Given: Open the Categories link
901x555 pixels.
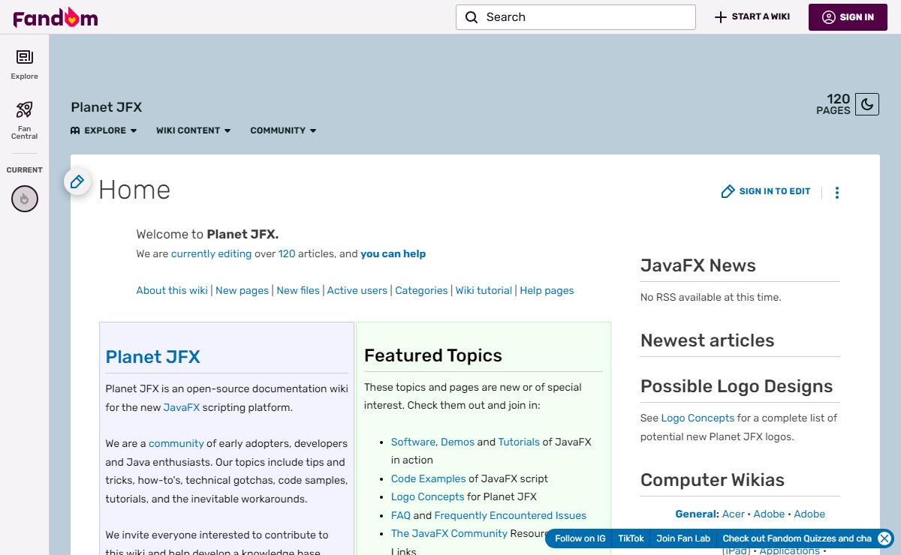Looking at the screenshot, I should 421,290.
